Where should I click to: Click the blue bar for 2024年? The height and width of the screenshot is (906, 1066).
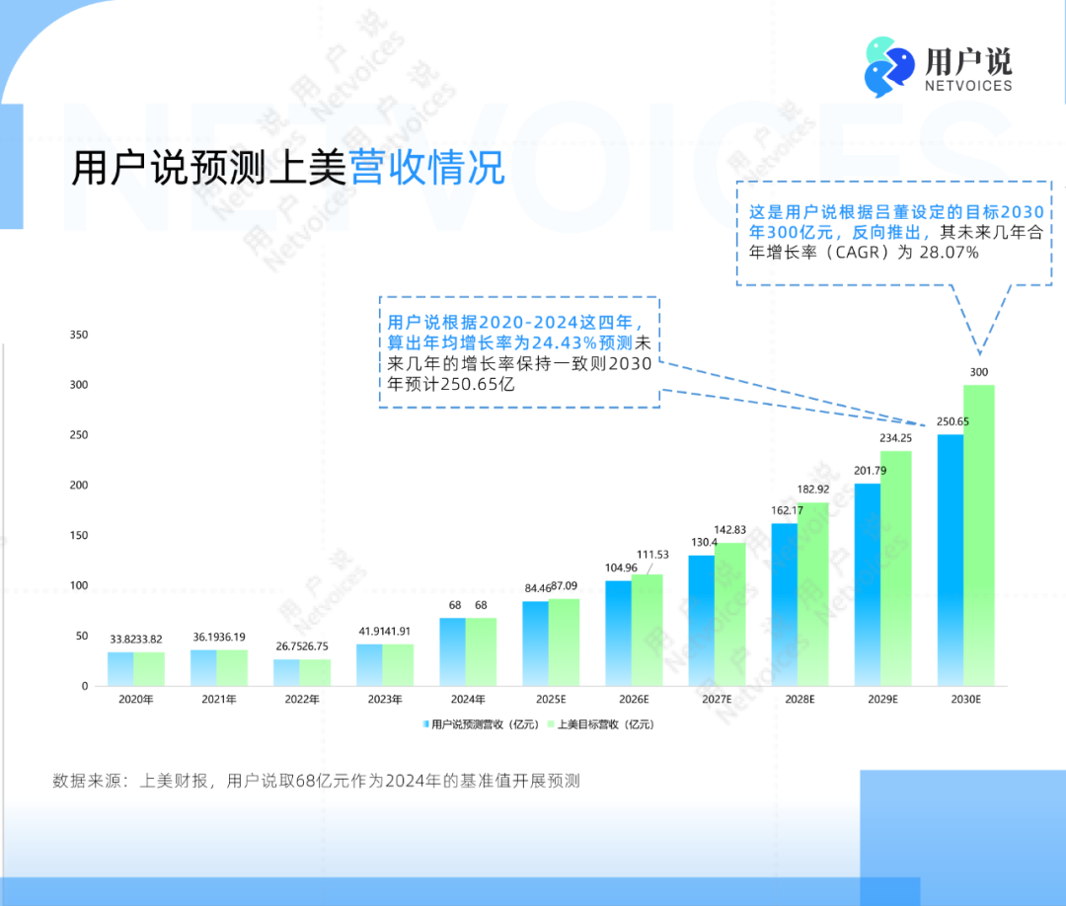click(x=453, y=651)
